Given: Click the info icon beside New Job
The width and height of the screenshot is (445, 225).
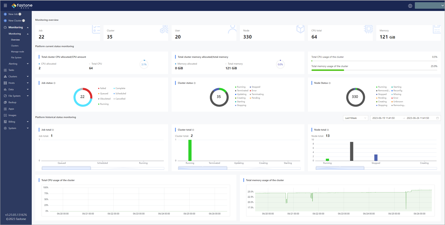Looking at the screenshot, I should [20, 14].
